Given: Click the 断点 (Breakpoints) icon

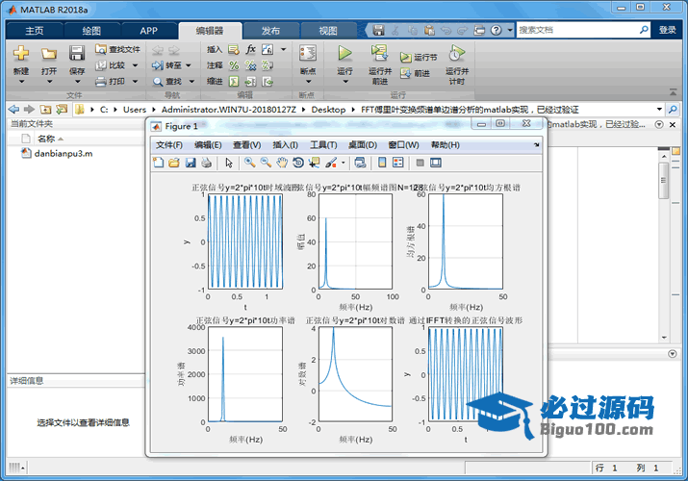Looking at the screenshot, I should [x=308, y=53].
